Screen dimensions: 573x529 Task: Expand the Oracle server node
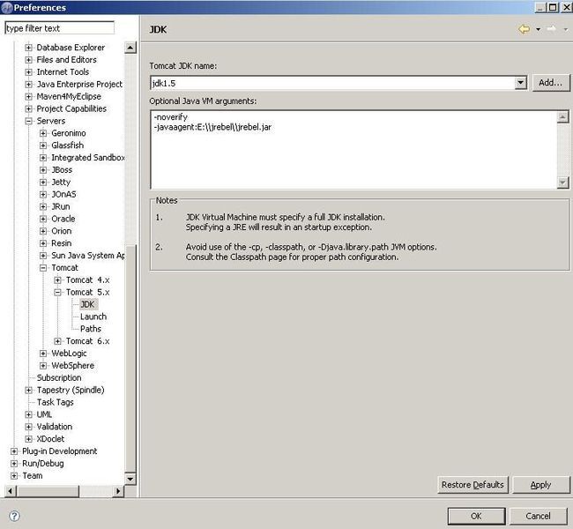click(x=43, y=219)
